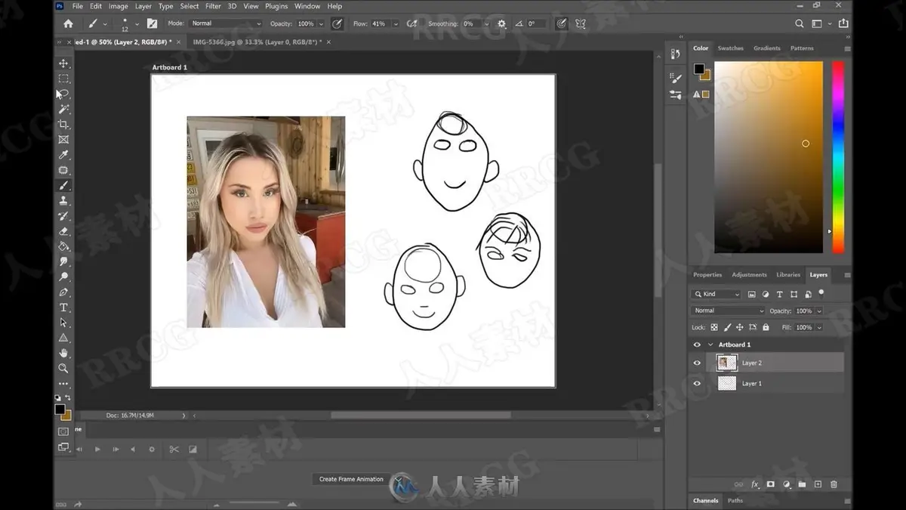
Task: Toggle lock image pixels brush icon
Action: coord(727,327)
